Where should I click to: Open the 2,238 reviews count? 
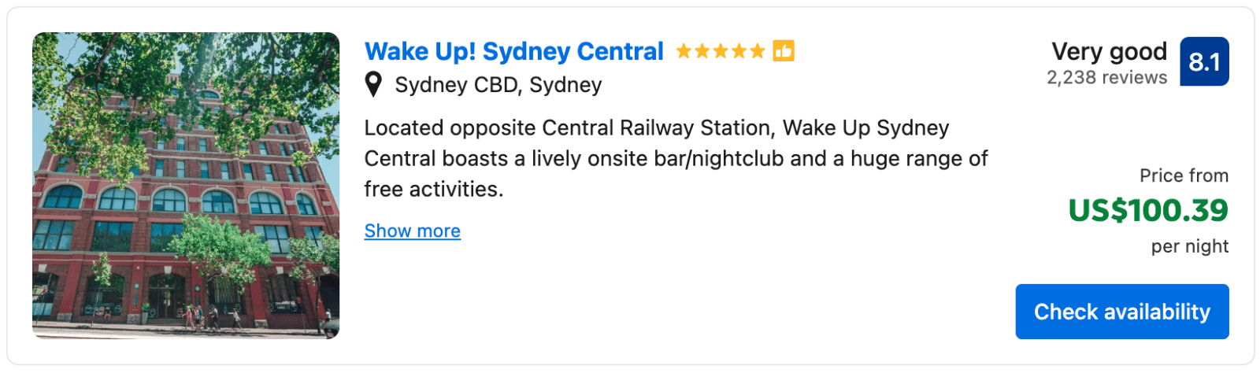pos(1106,77)
